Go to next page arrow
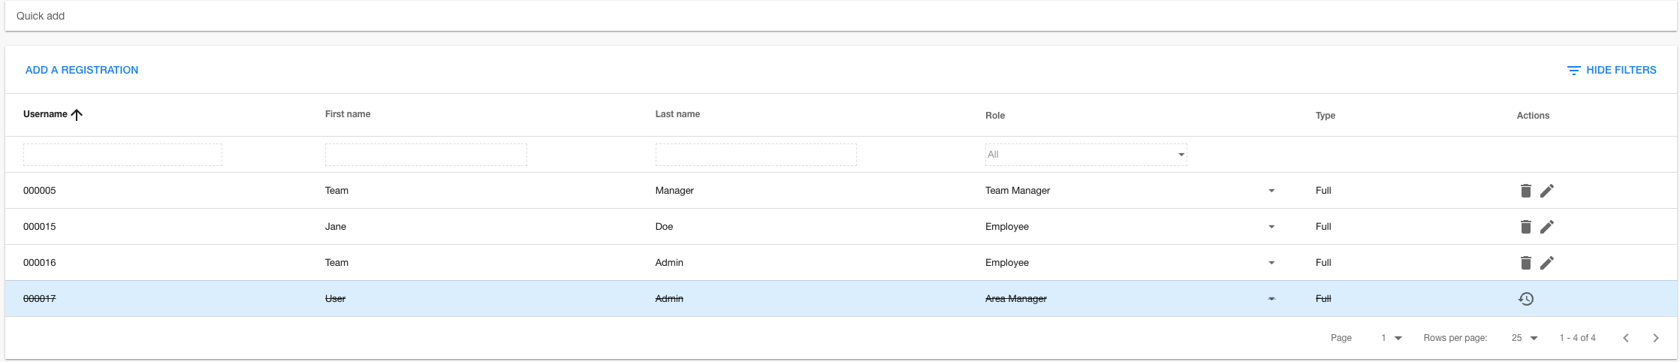 pyautogui.click(x=1655, y=338)
